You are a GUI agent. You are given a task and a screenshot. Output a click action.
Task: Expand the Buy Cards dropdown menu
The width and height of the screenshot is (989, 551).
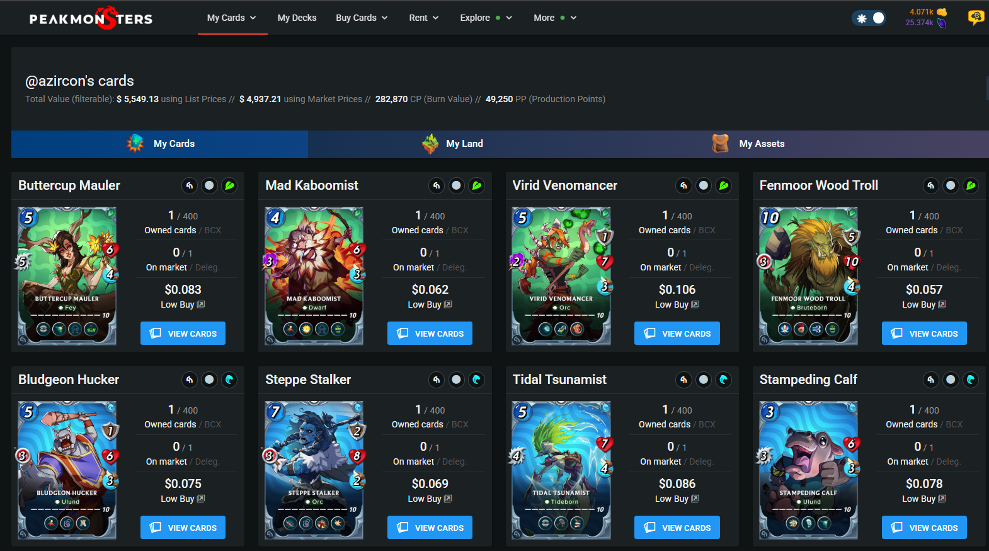click(x=362, y=18)
